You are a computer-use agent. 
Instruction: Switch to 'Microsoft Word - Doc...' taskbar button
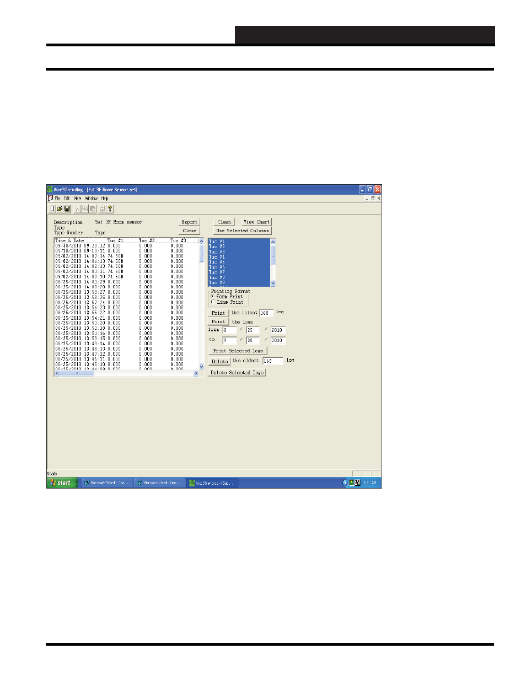(x=159, y=483)
